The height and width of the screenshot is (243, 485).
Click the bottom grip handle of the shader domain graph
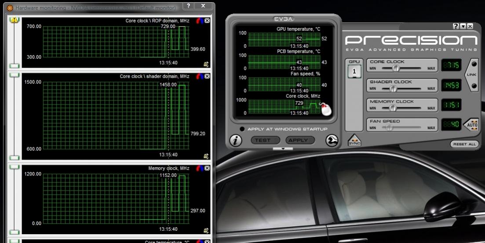tap(14, 158)
